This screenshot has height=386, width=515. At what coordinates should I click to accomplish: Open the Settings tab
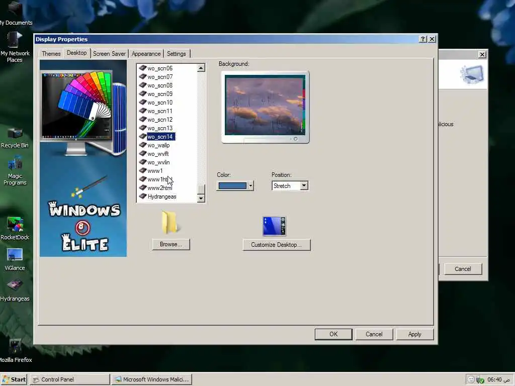[177, 53]
